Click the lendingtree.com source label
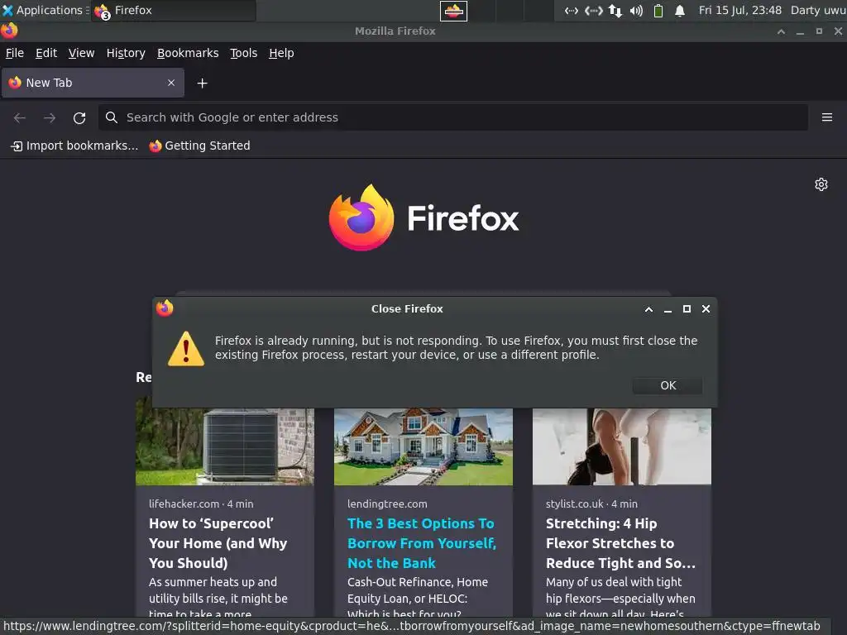 (387, 504)
